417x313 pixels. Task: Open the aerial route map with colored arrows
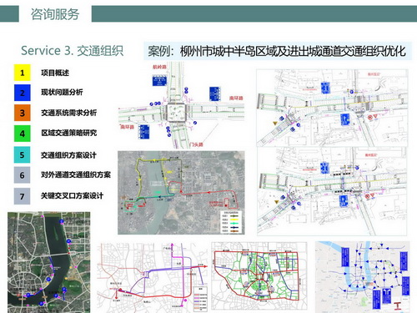181,193
